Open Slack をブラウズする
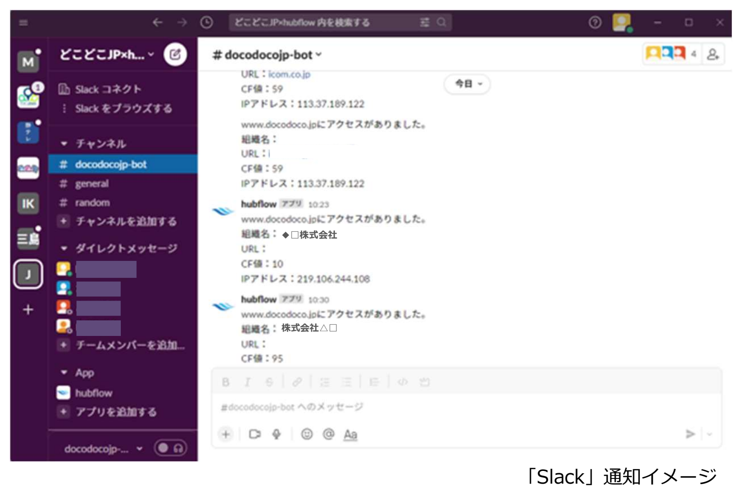Screen dimensions: 739x494 [117, 109]
